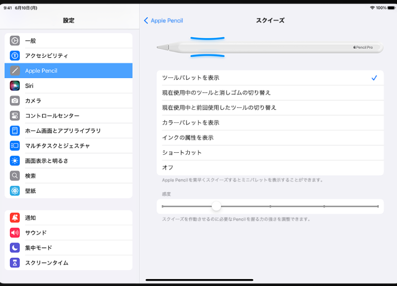This screenshot has height=286, width=397.
Task: Select 現在使用中と前回使用したツールの切り替え option
Action: click(x=270, y=108)
